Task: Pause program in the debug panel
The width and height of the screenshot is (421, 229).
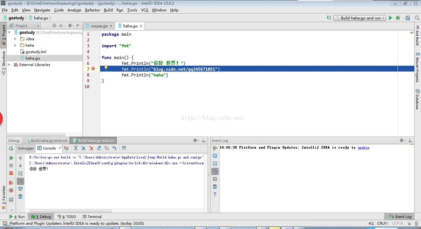Action: tap(11, 165)
